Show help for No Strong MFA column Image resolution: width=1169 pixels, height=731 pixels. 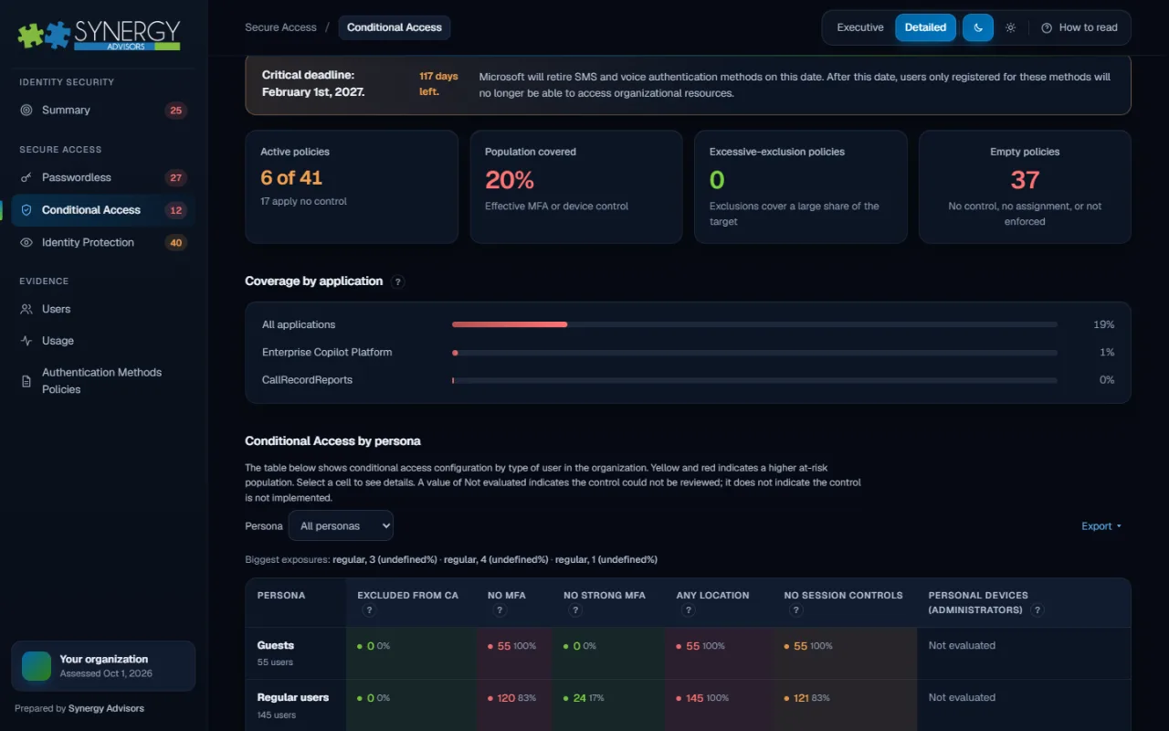[x=575, y=610]
